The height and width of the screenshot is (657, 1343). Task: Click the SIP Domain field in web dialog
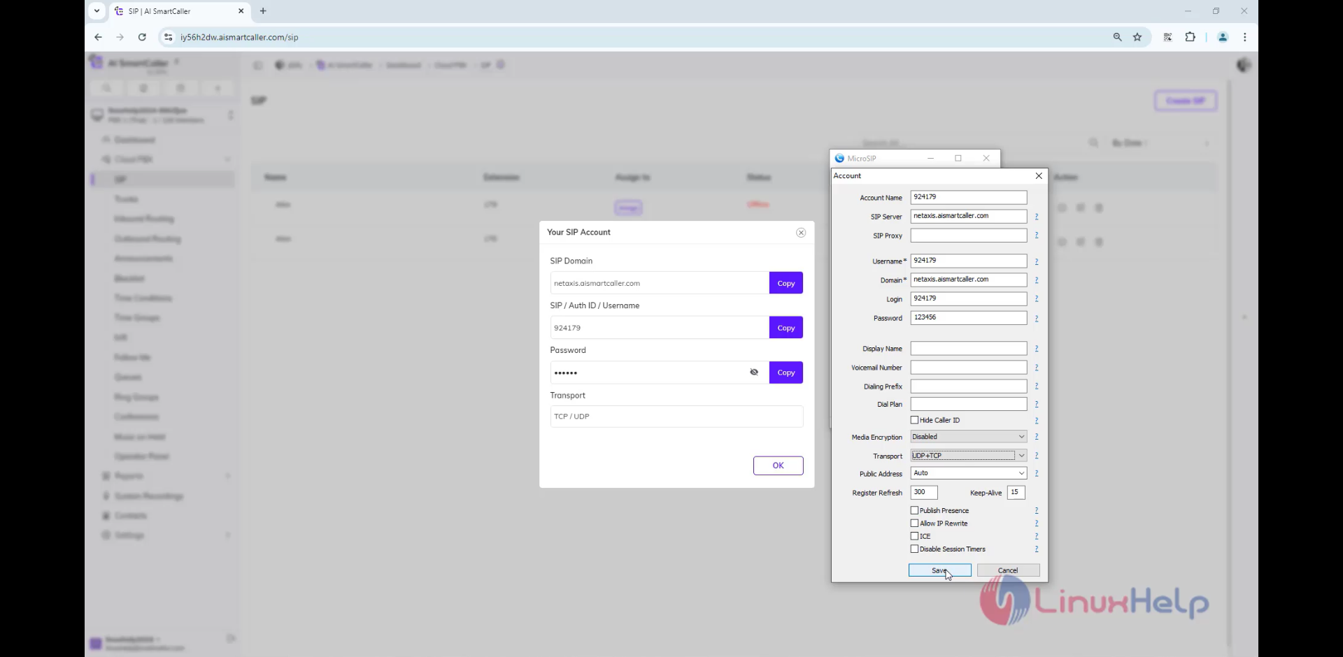tap(659, 283)
